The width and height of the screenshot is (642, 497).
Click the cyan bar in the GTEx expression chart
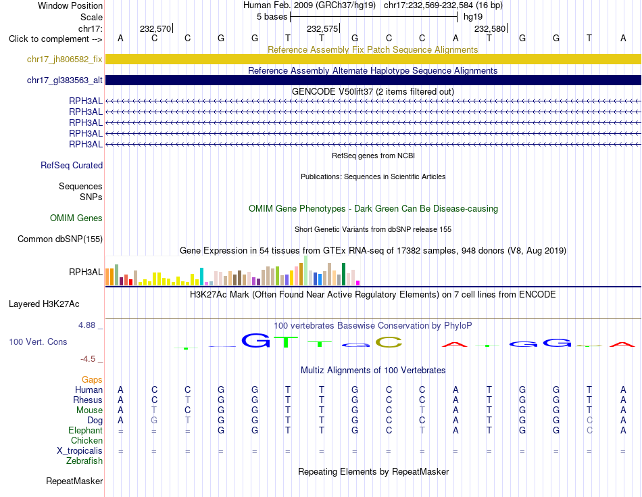pos(201,277)
